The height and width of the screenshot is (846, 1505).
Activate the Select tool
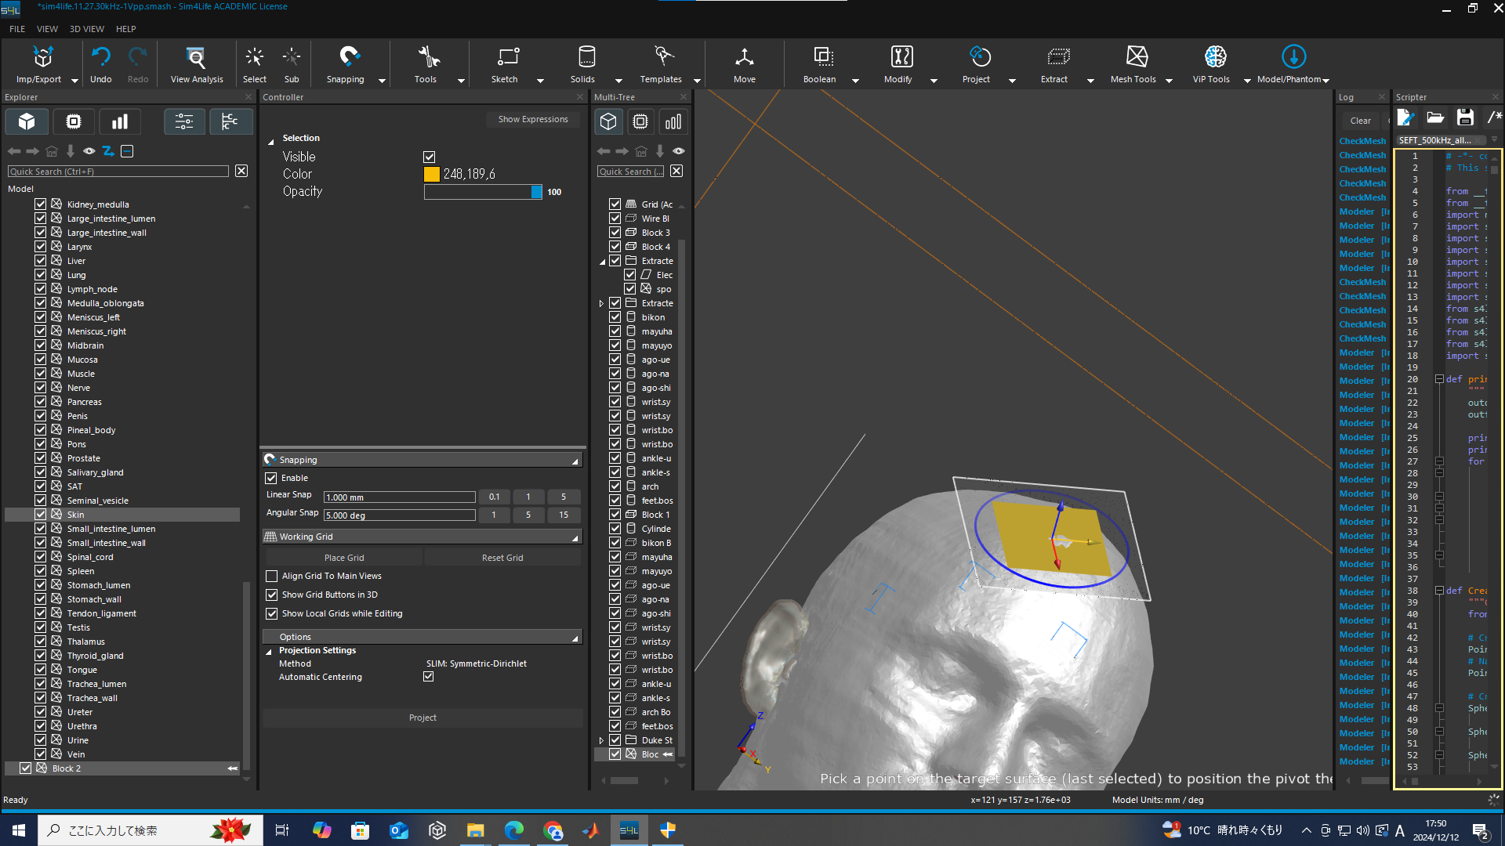(x=254, y=63)
